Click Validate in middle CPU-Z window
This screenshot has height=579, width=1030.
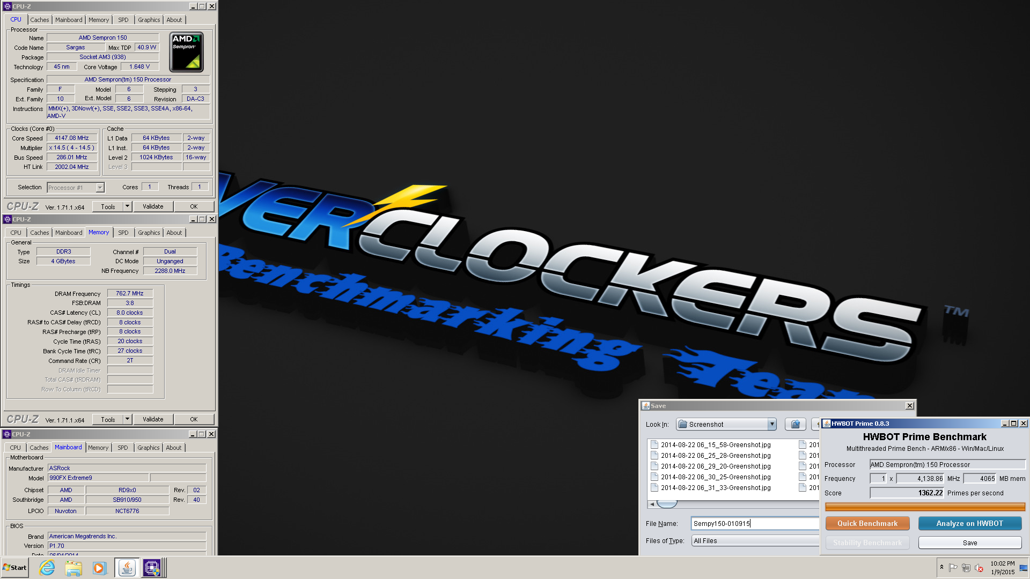coord(153,419)
